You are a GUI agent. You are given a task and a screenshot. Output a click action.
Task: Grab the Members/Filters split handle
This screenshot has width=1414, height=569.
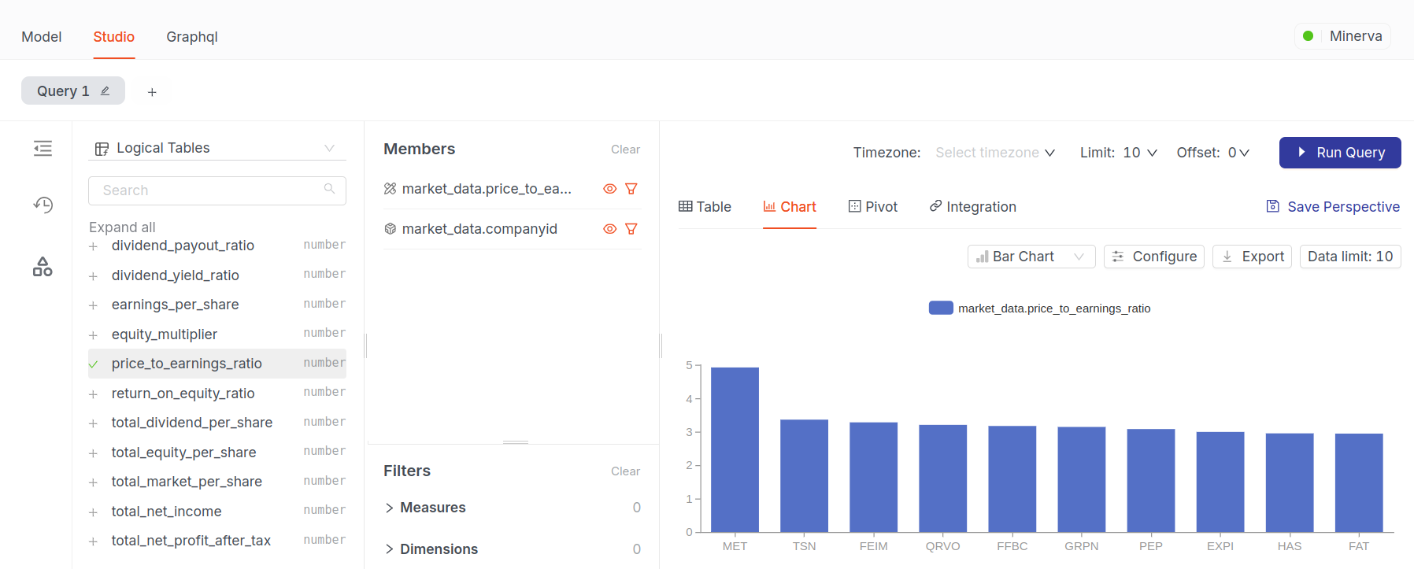[515, 442]
